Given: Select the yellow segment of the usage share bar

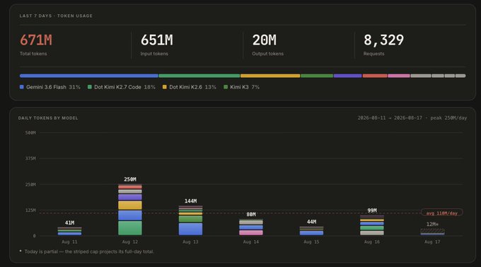Looking at the screenshot, I should coord(270,76).
